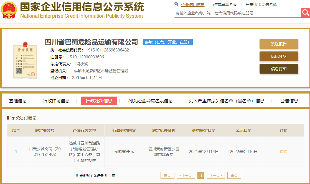Click the 公示日期 column header
This screenshot has width=310, height=184.
click(244, 130)
